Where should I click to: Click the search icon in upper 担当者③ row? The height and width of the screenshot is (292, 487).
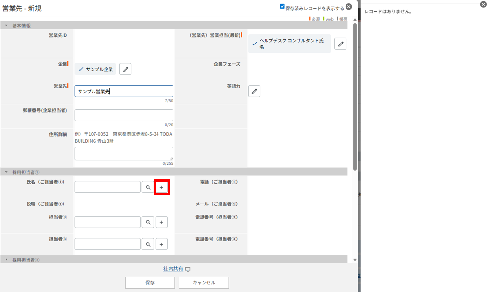click(148, 222)
